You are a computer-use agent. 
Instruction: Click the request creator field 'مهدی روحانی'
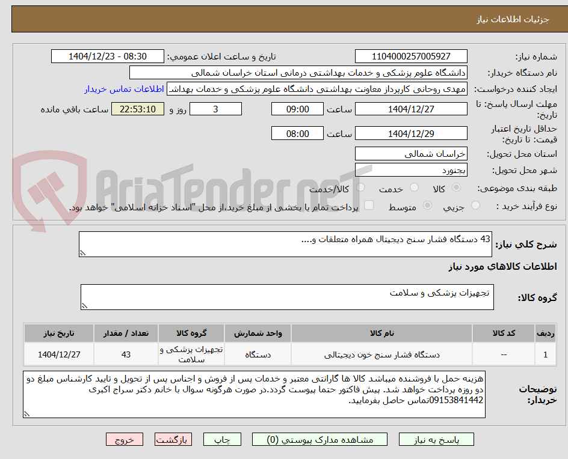tap(317, 89)
